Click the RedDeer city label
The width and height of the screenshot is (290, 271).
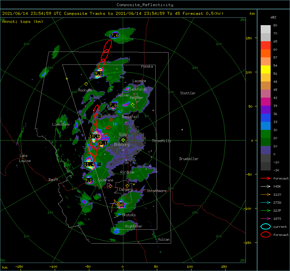click(137, 98)
